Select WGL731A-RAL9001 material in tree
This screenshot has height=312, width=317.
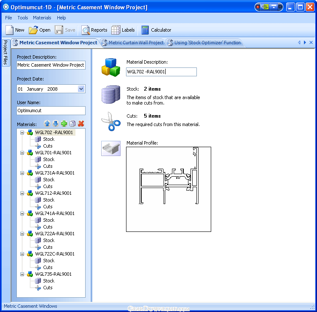[55, 173]
